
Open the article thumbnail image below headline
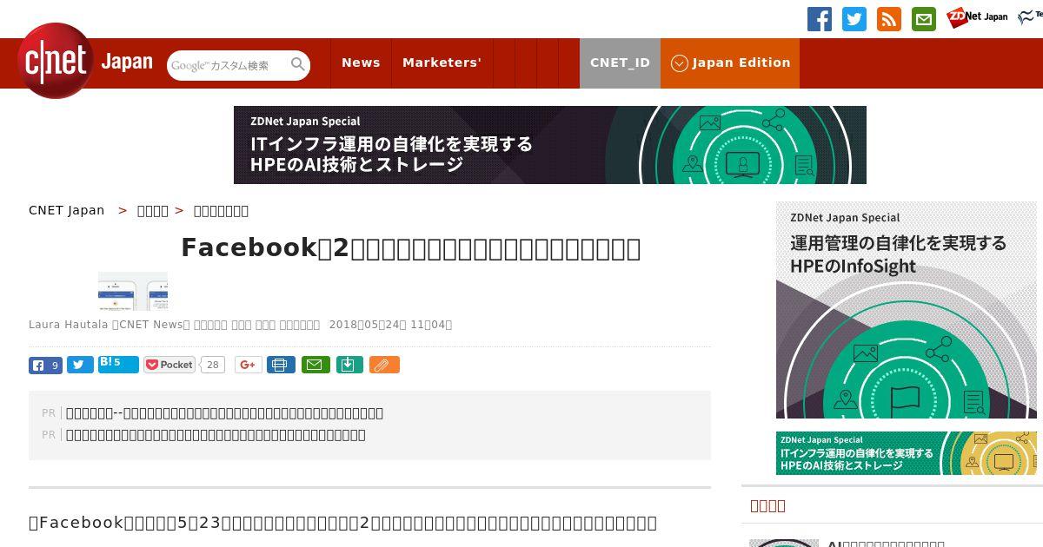click(133, 291)
